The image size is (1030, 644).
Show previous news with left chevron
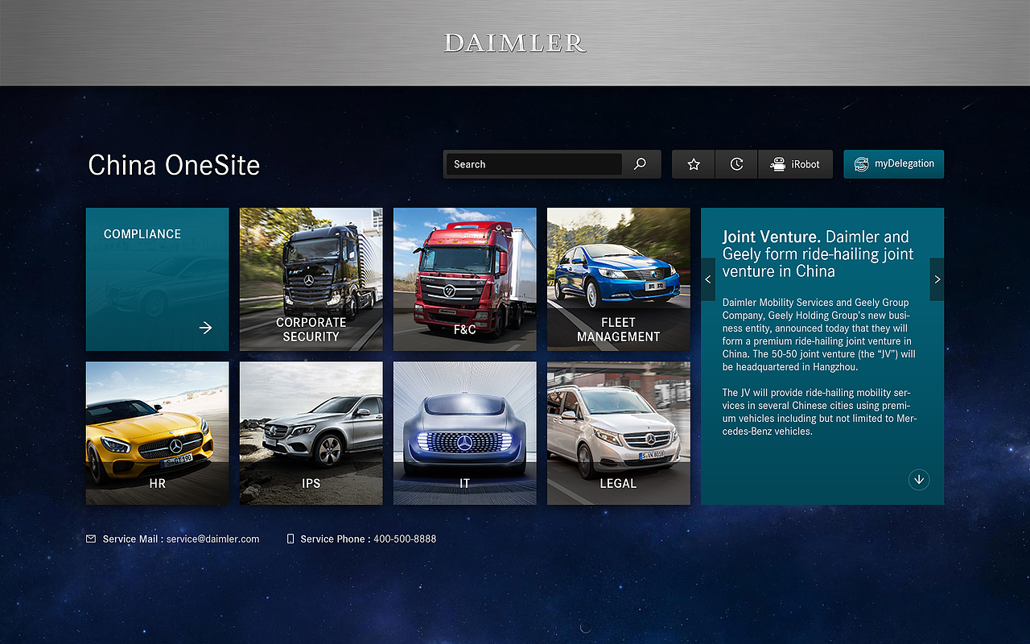pyautogui.click(x=708, y=279)
